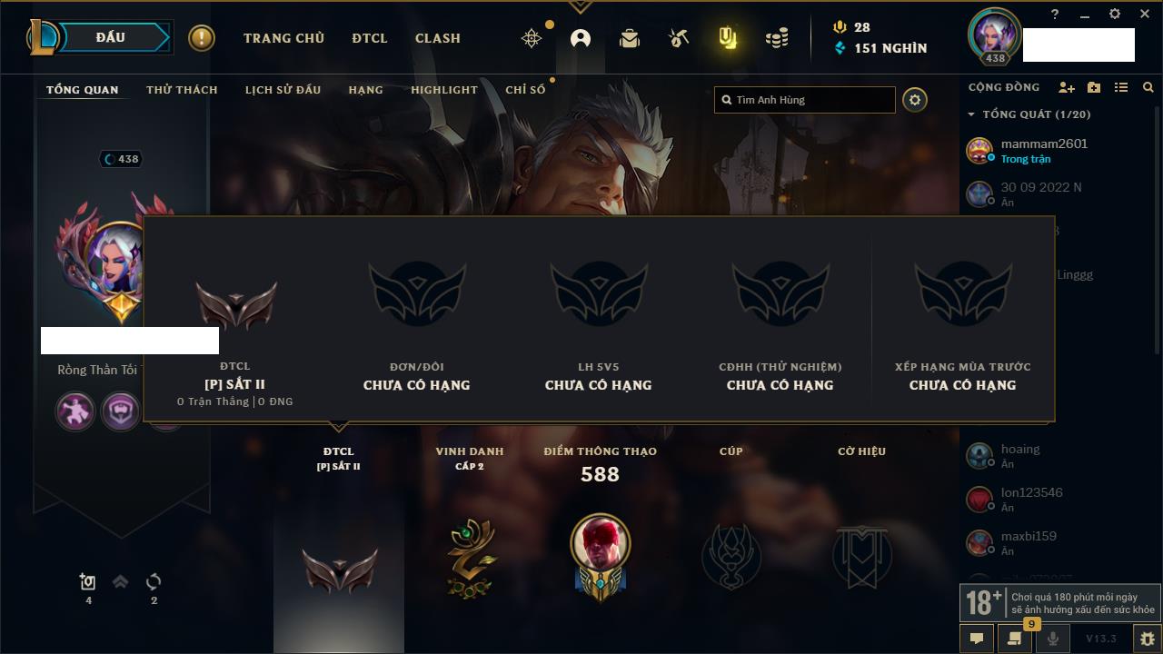This screenshot has width=1163, height=654.
Task: Open the Clash trophy icon in top bar
Action: (x=727, y=38)
